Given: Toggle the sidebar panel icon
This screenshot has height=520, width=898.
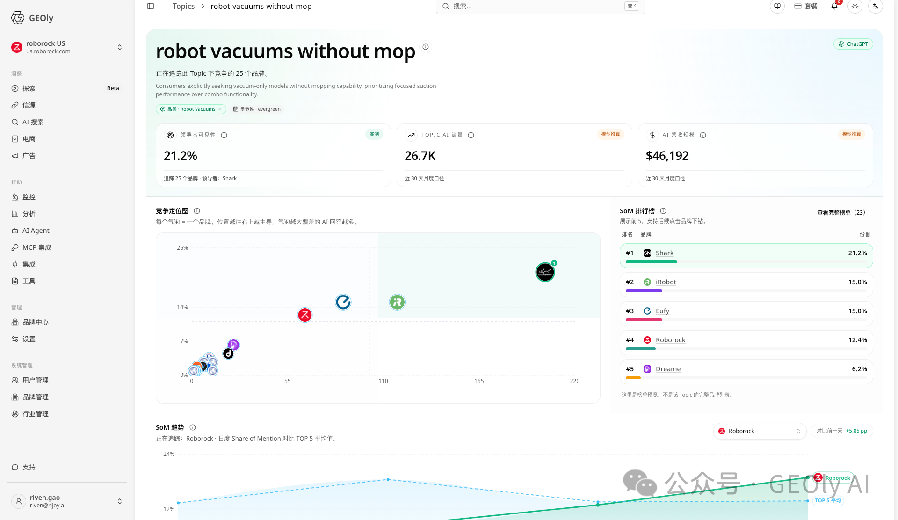Looking at the screenshot, I should tap(151, 6).
